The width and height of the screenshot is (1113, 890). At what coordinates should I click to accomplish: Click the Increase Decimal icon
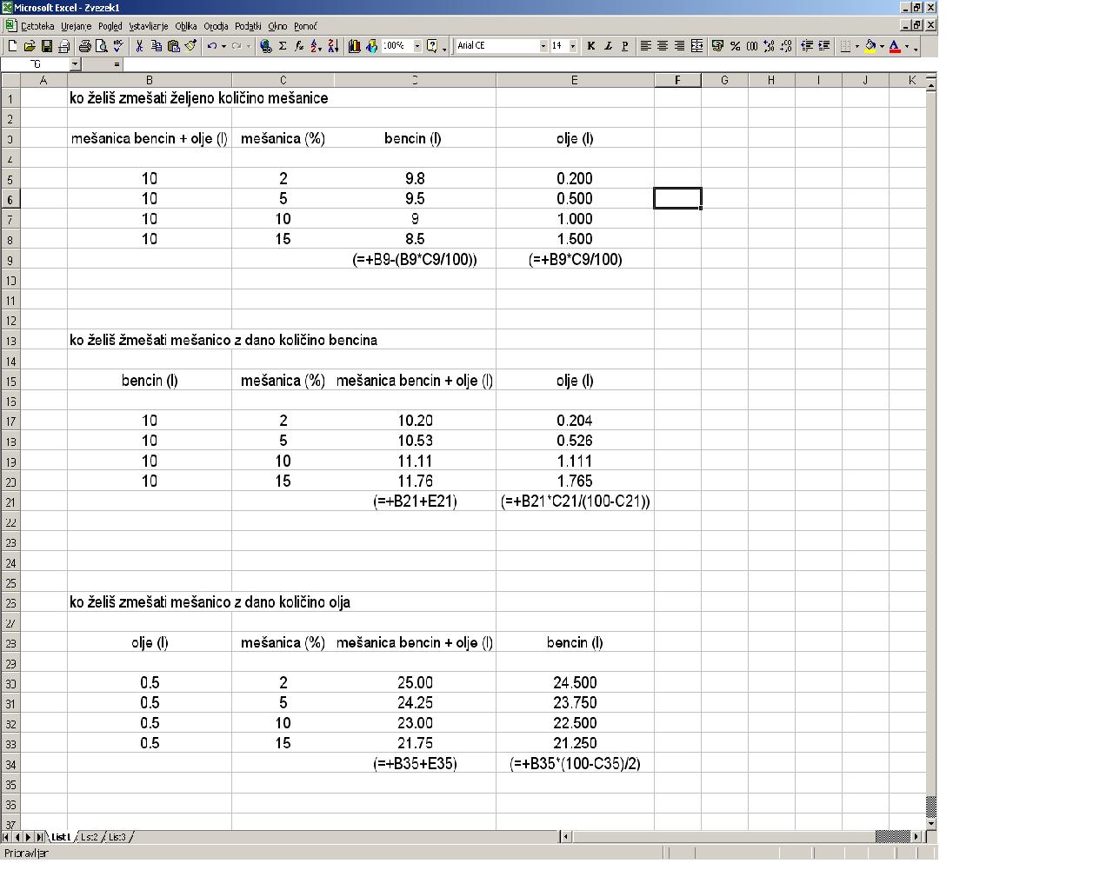click(x=769, y=46)
